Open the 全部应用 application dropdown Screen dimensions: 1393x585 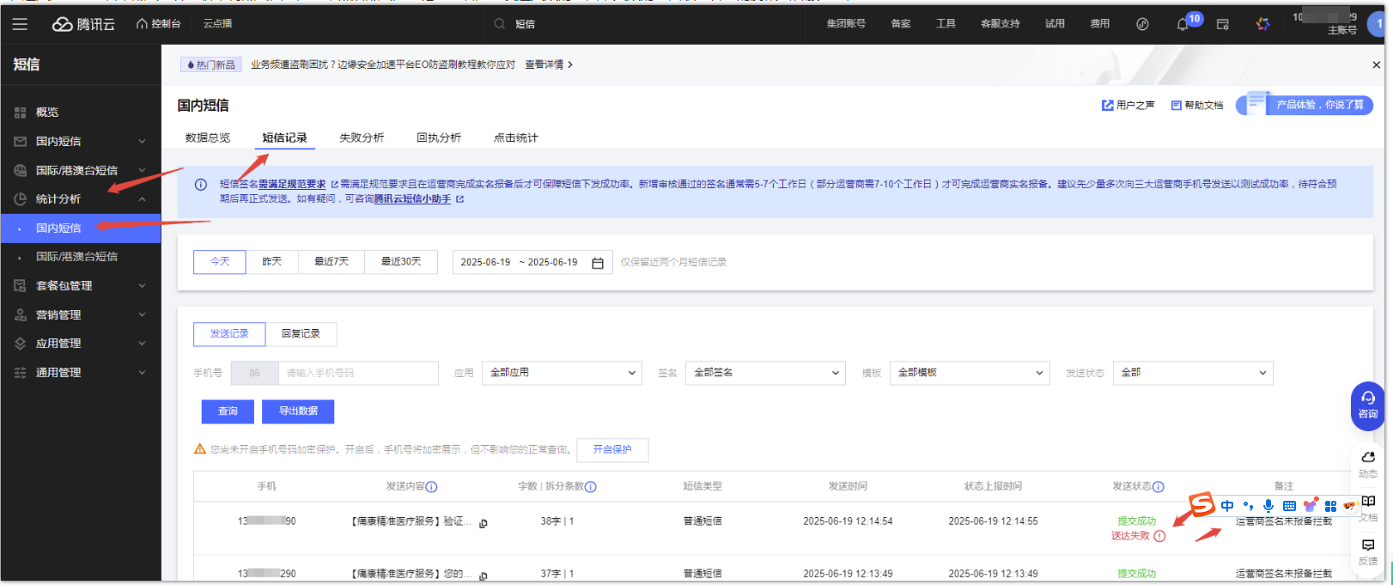562,373
